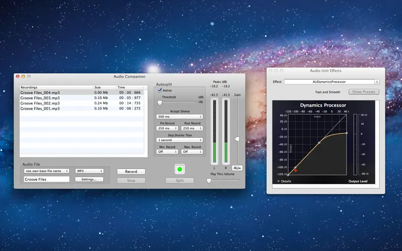Click the 00 : 00 : 666 time cell
Screen dimensions: 402x251
point(130,92)
